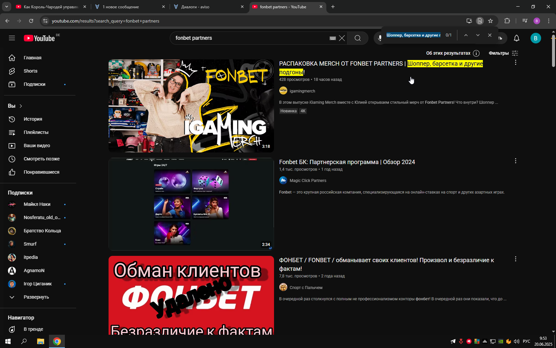Go to next find-in-page match
Image resolution: width=556 pixels, height=348 pixels.
[478, 35]
